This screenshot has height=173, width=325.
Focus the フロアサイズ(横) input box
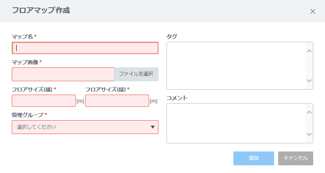pos(44,101)
